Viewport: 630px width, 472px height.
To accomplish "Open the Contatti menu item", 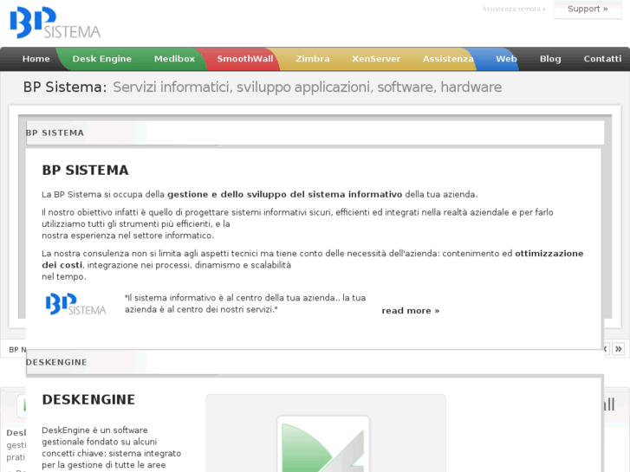I will [x=602, y=59].
